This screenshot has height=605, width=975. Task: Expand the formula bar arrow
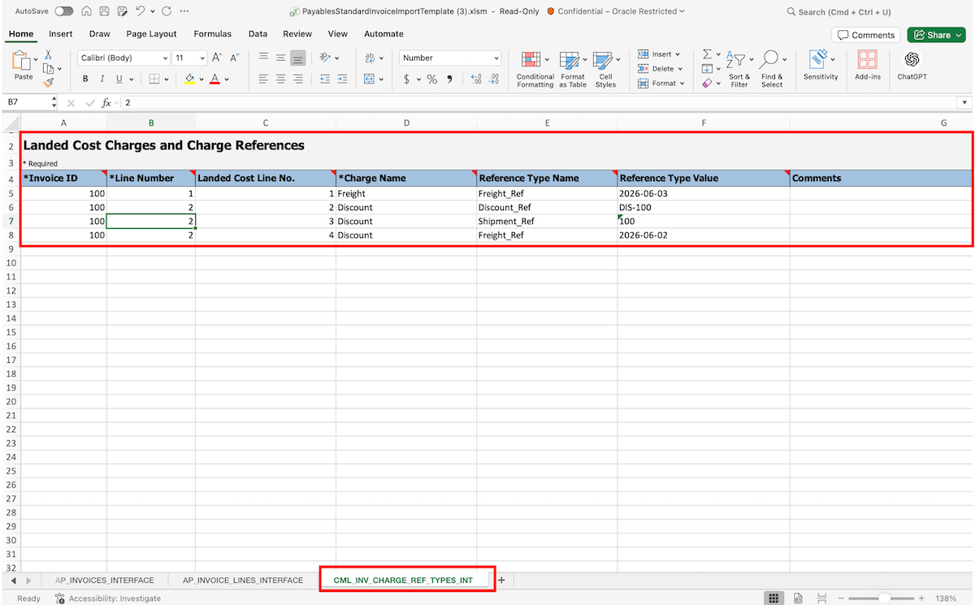tap(964, 103)
